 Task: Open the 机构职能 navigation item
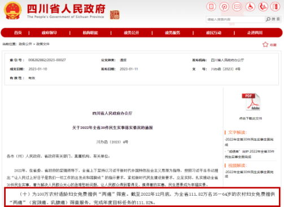(90, 33)
